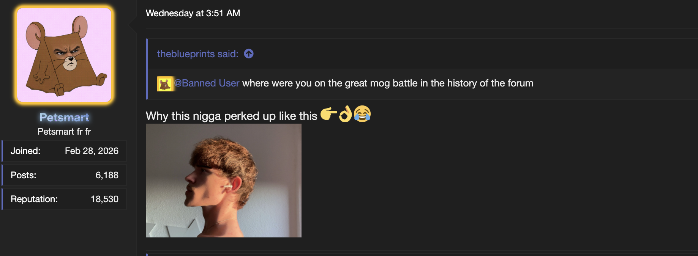Click the "theblueprints said:" quote link

tap(198, 54)
